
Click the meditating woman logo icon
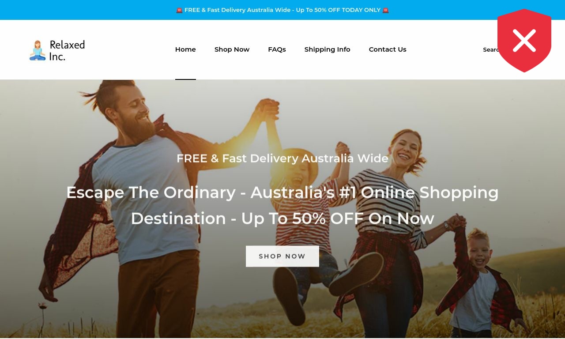(x=38, y=50)
